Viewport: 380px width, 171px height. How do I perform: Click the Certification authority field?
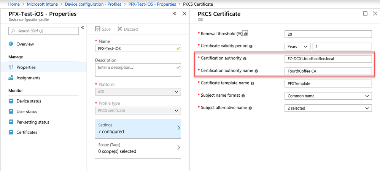(x=328, y=59)
